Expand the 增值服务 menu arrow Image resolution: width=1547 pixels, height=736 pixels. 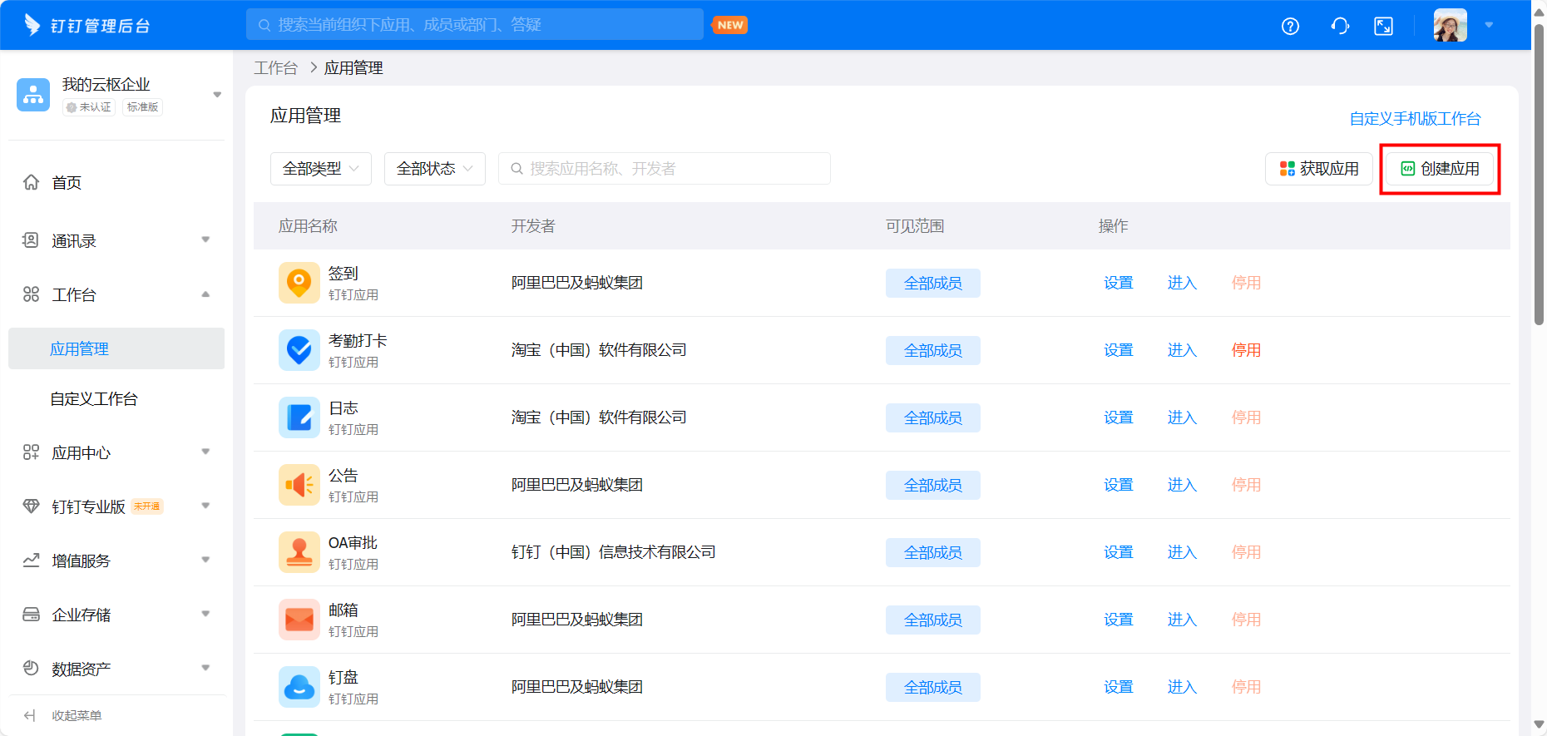[x=205, y=561]
